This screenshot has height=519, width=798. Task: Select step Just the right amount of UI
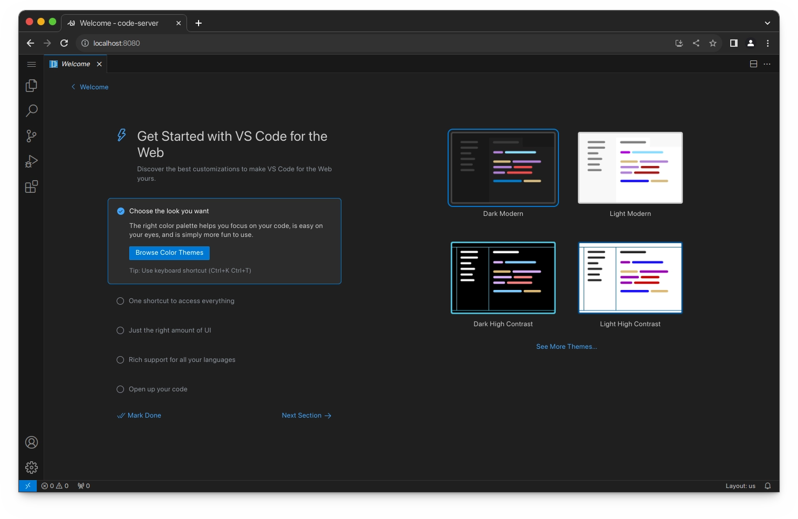pos(164,330)
